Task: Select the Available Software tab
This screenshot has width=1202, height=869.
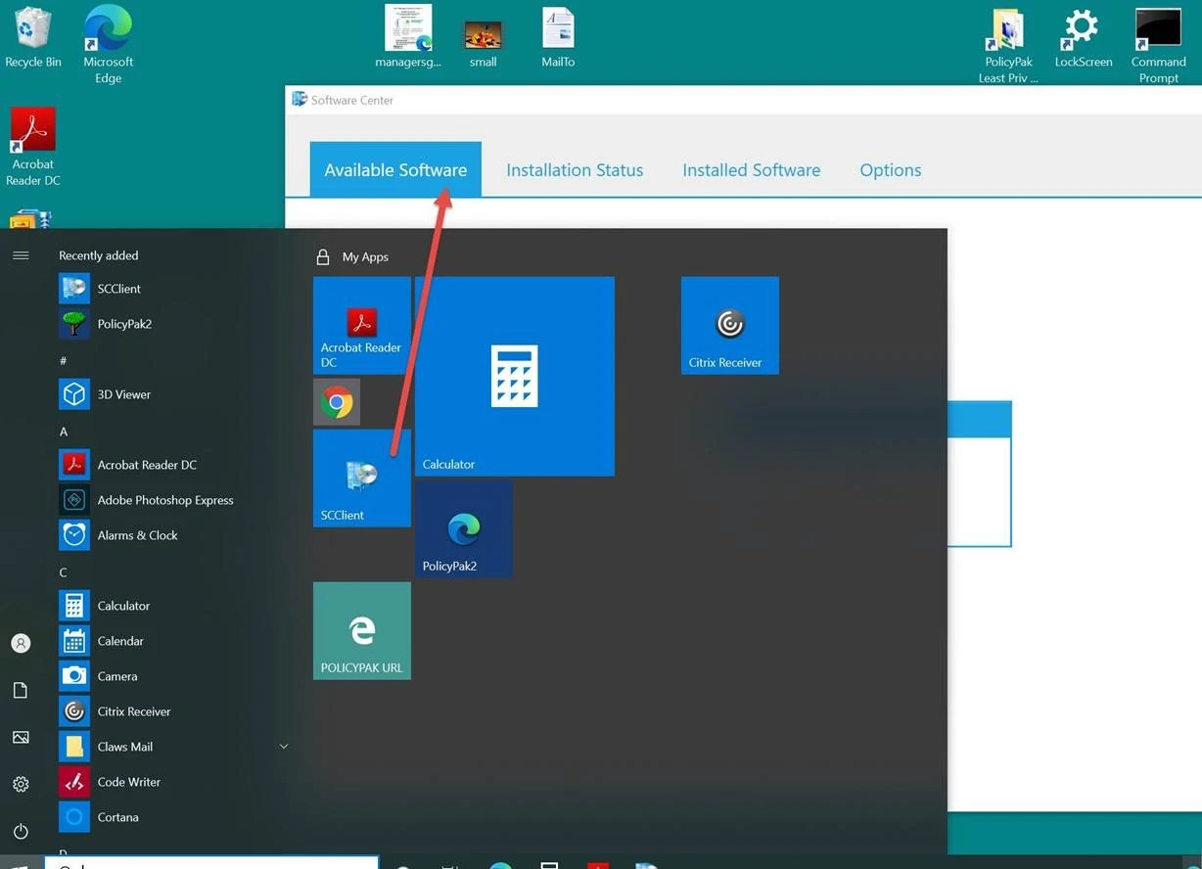Action: click(395, 170)
